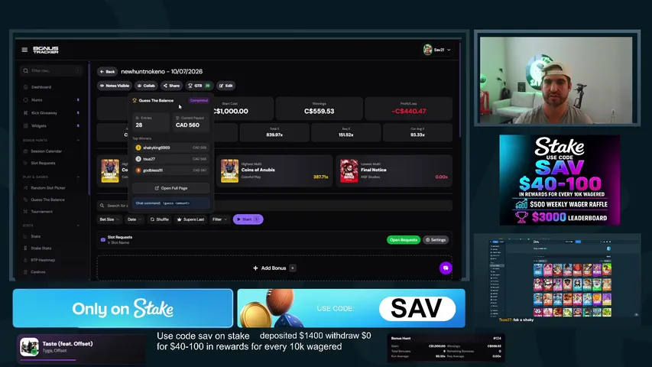The height and width of the screenshot is (367, 652).
Task: Click the Stats sidebar icon
Action: click(26, 236)
